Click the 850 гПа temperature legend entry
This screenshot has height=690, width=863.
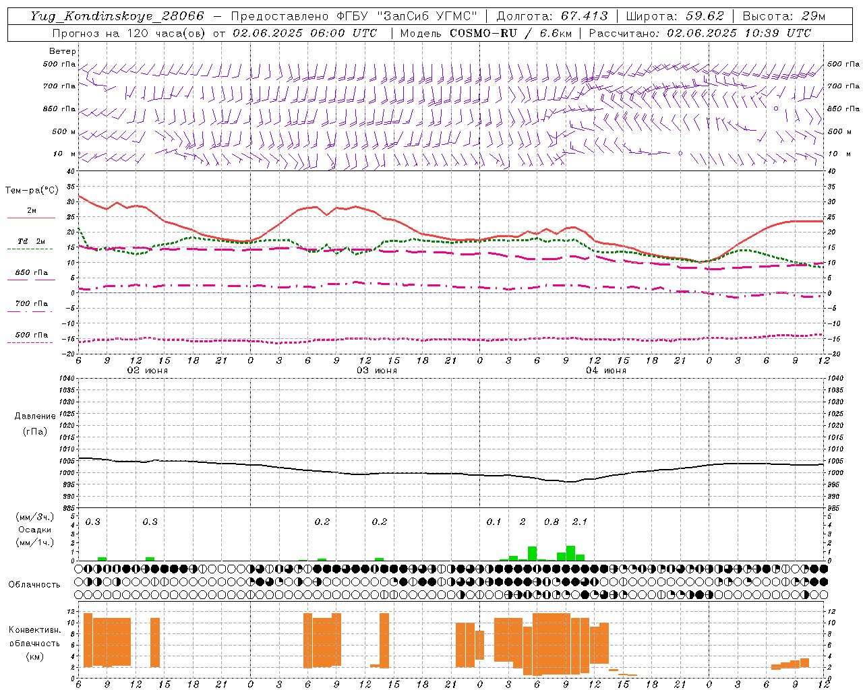pos(31,273)
